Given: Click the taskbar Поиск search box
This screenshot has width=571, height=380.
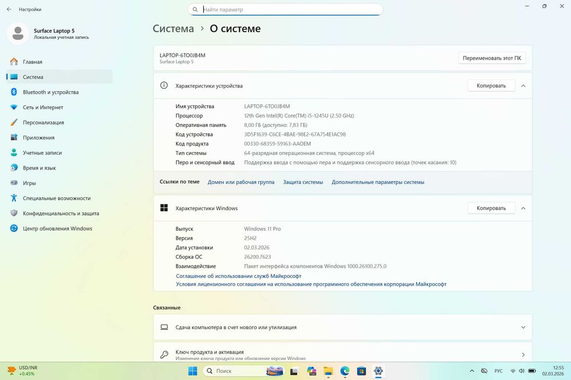Looking at the screenshot, I should point(243,371).
